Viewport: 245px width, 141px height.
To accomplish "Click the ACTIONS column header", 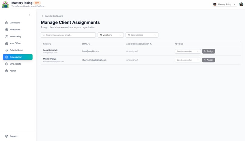I will click(179, 44).
